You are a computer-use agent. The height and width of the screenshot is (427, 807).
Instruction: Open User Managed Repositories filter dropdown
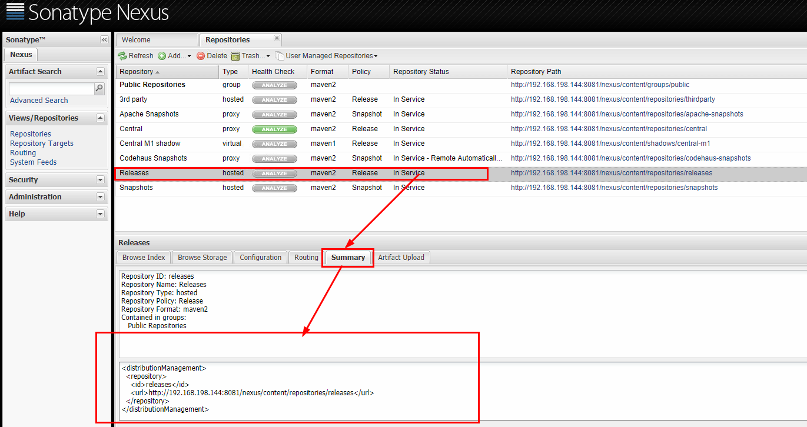(x=327, y=56)
